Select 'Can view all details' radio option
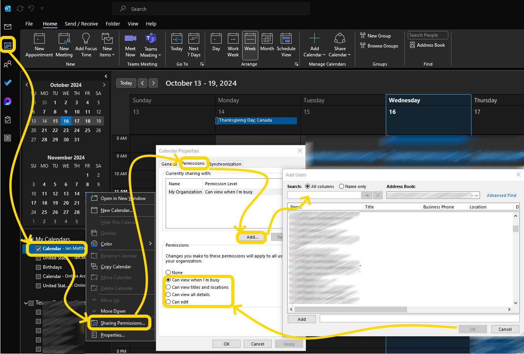 click(x=168, y=295)
